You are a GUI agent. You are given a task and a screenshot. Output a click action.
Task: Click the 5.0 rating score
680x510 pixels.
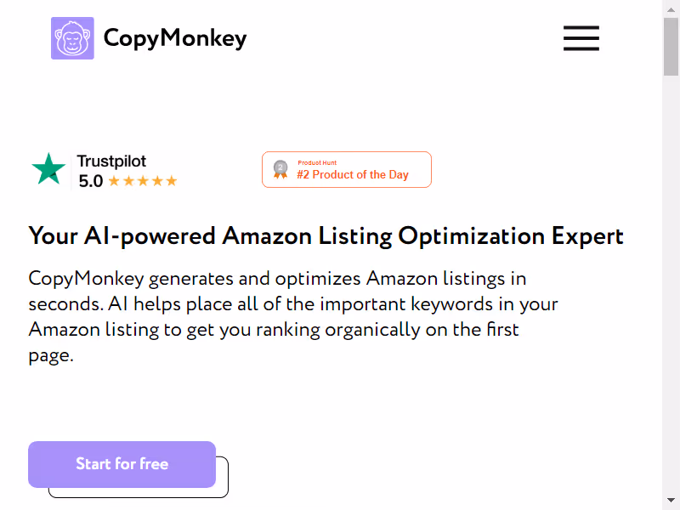pyautogui.click(x=89, y=180)
